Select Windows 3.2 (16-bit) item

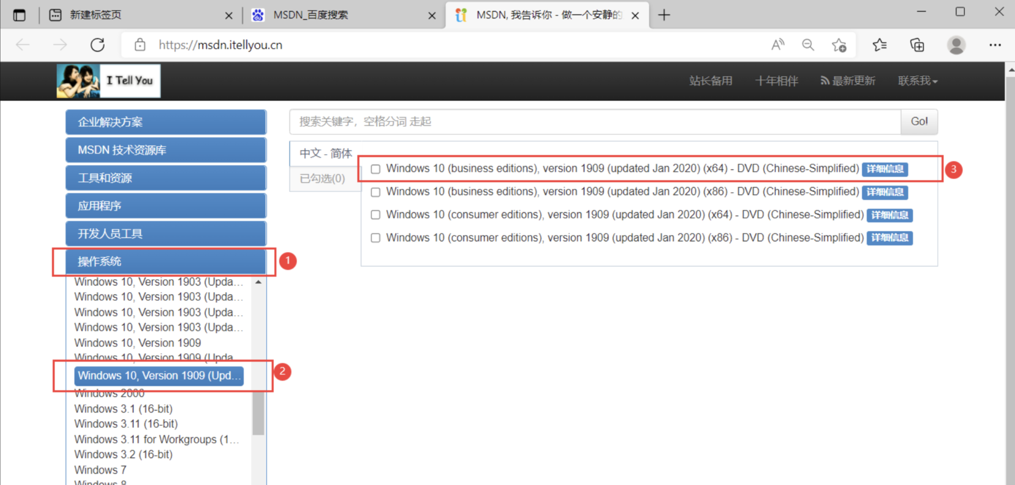(124, 455)
